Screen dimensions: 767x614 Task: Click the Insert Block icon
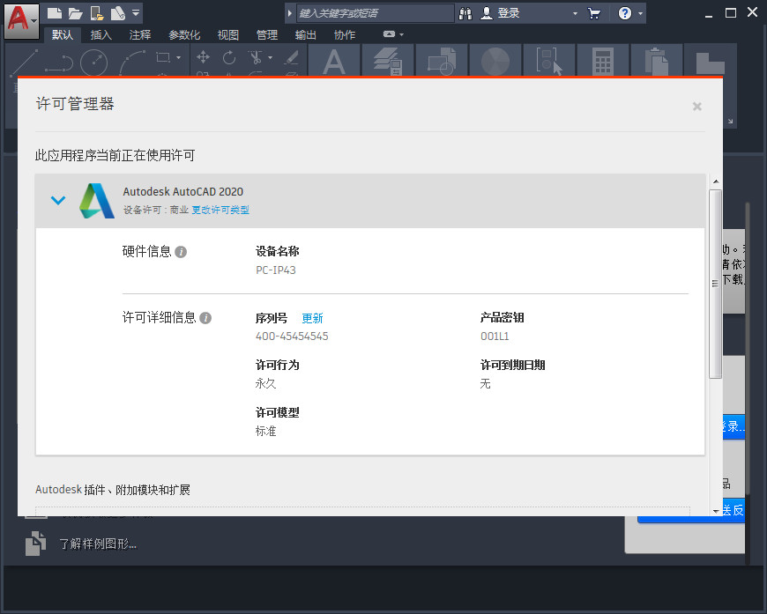(x=441, y=62)
